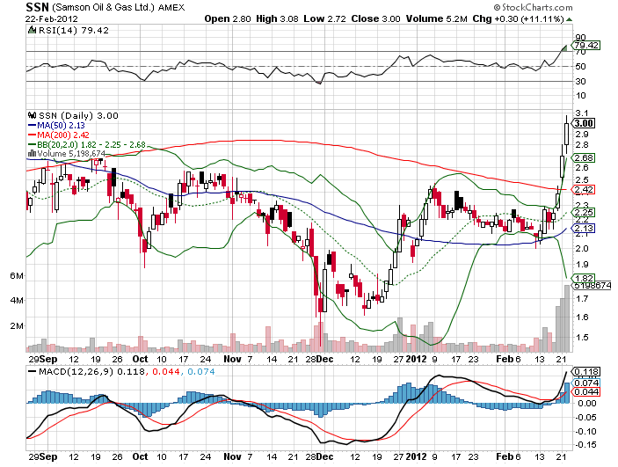Click the 22-Feb-2012 date label
This screenshot has width=618, height=467.
(52, 19)
